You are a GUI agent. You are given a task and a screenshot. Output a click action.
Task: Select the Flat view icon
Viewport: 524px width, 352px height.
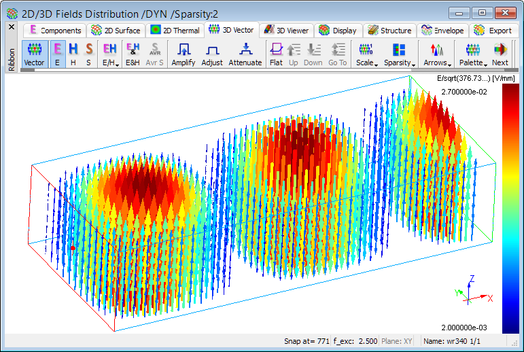(276, 54)
